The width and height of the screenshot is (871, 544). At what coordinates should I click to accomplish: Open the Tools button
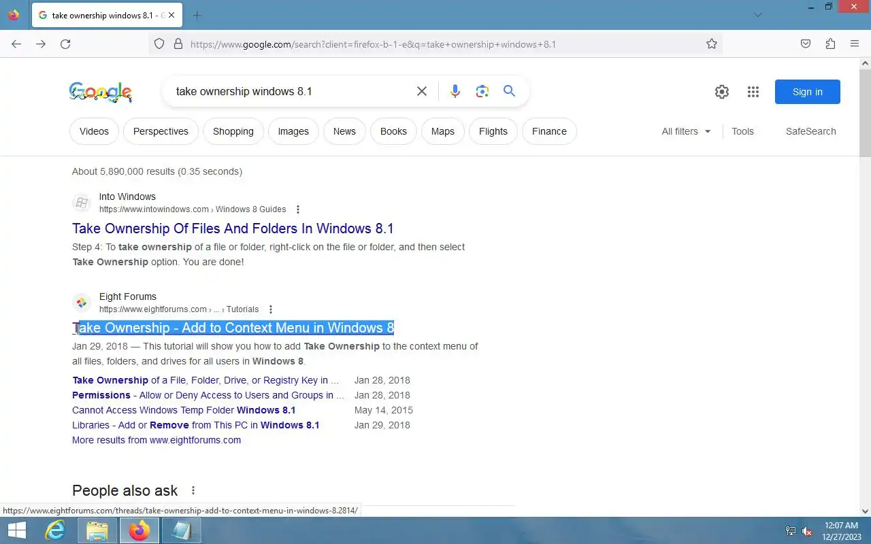742,131
